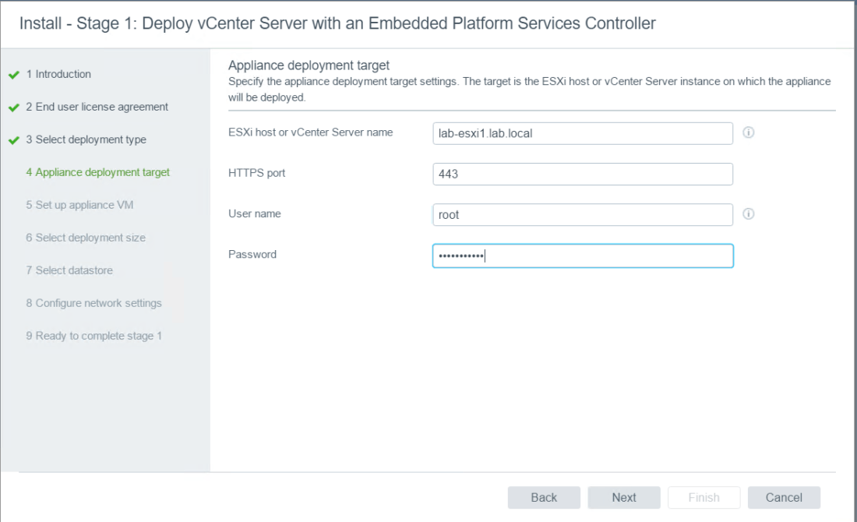The image size is (857, 522).
Task: Focus the ESXi host or vCenter Server name field
Action: [582, 133]
